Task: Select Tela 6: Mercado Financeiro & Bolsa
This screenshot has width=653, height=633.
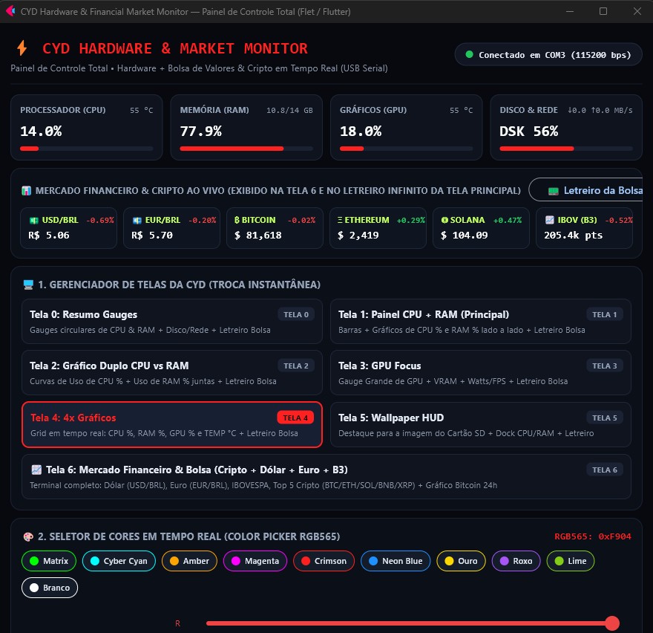Action: [x=326, y=477]
